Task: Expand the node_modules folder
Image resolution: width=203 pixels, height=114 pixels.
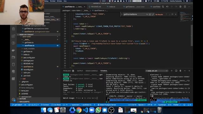Action: tap(29, 48)
